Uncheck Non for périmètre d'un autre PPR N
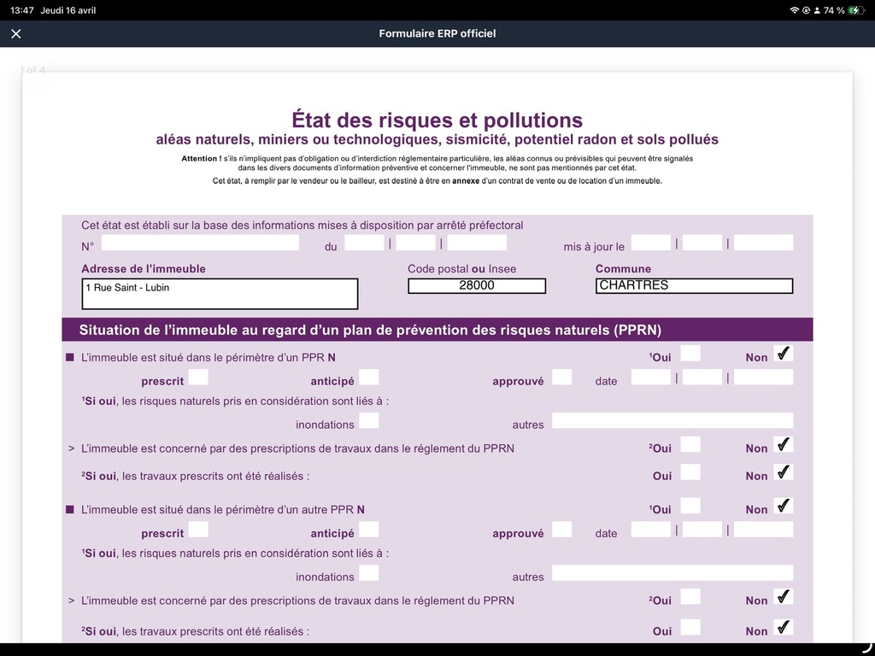This screenshot has width=875, height=656. [784, 507]
